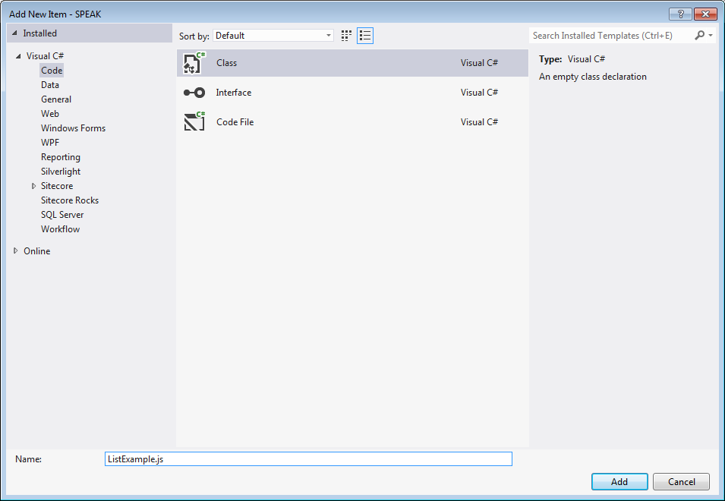Expand the Online section

coord(16,251)
